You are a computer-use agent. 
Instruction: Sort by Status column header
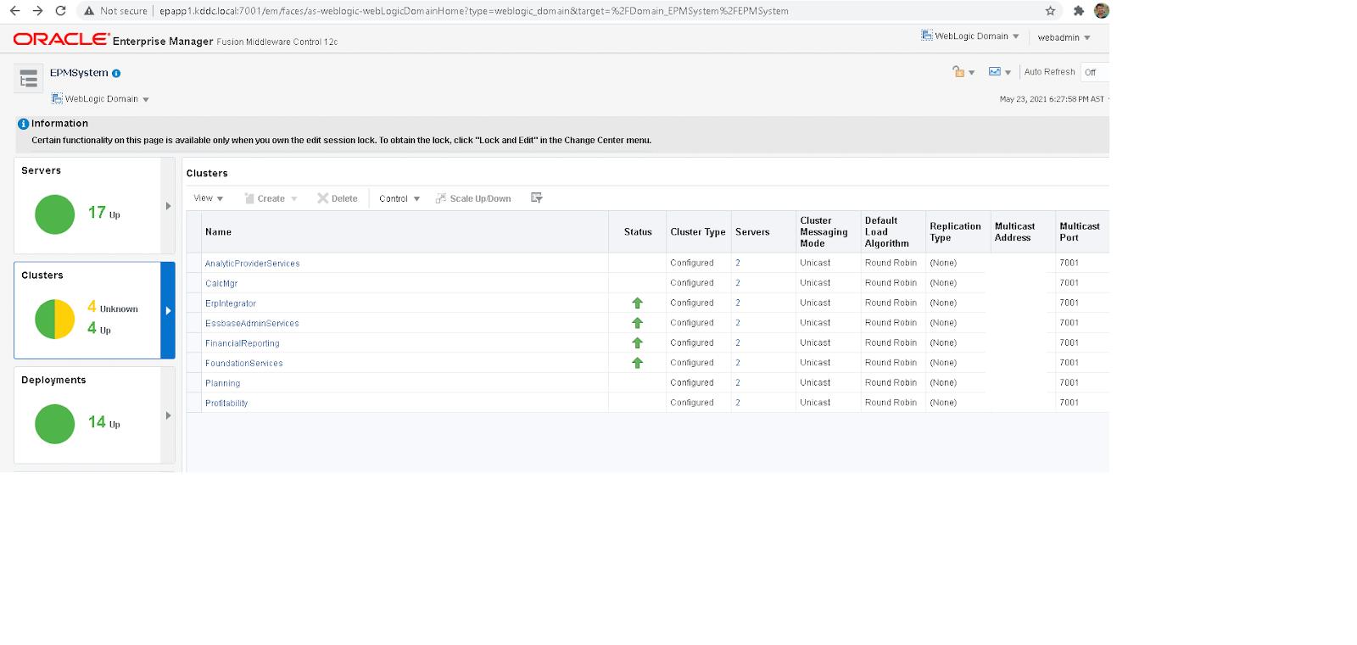coord(638,231)
